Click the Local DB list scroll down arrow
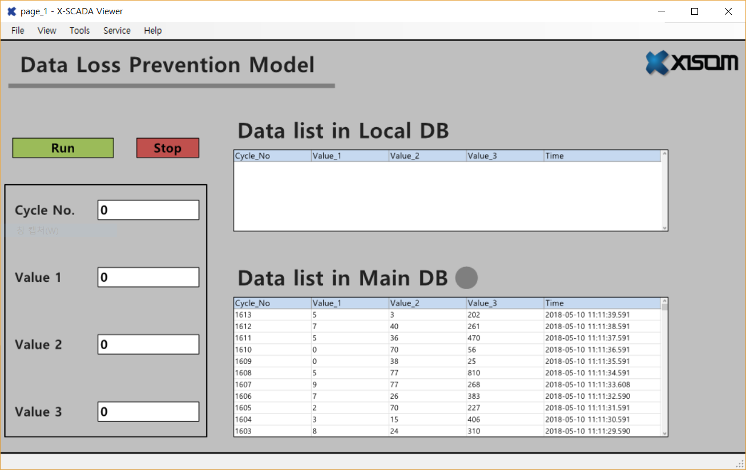The width and height of the screenshot is (746, 470). pos(664,228)
